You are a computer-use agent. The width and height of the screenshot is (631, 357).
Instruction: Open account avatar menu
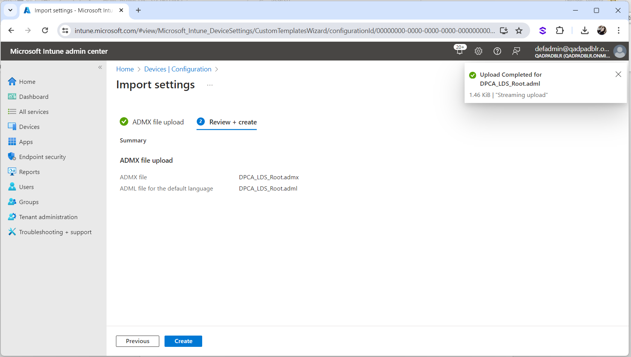[620, 51]
